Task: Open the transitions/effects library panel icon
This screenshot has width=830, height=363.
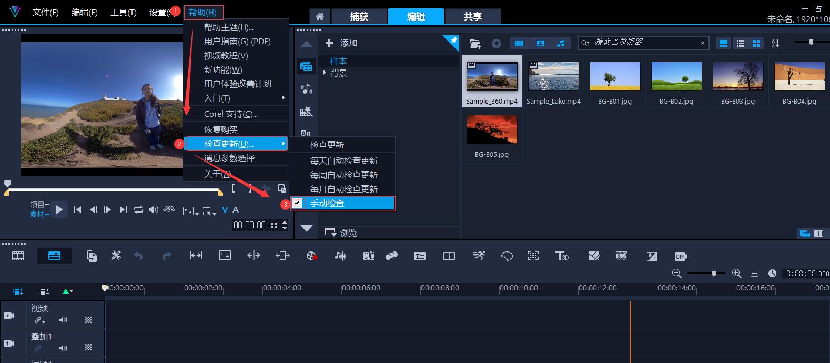Action: point(306,112)
